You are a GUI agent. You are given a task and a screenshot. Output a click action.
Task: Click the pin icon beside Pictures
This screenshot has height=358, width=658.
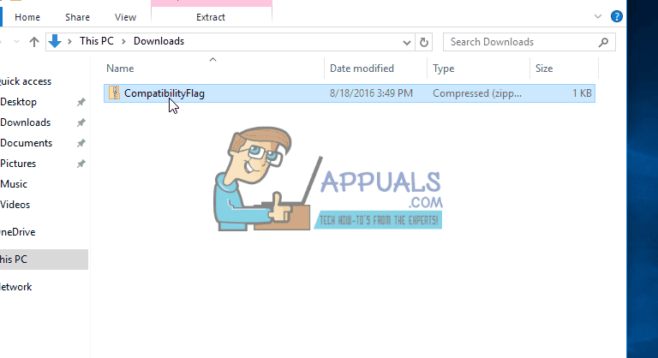[x=81, y=164]
